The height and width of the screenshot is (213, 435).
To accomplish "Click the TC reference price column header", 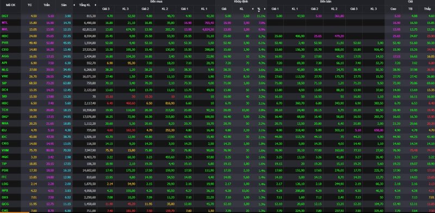I will pos(30,5).
